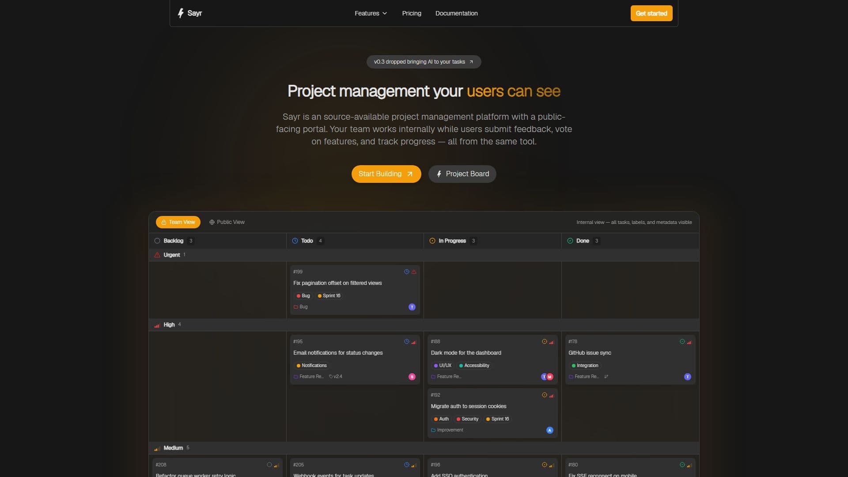Click the Bug label on task #199
The height and width of the screenshot is (477, 848).
coord(303,296)
